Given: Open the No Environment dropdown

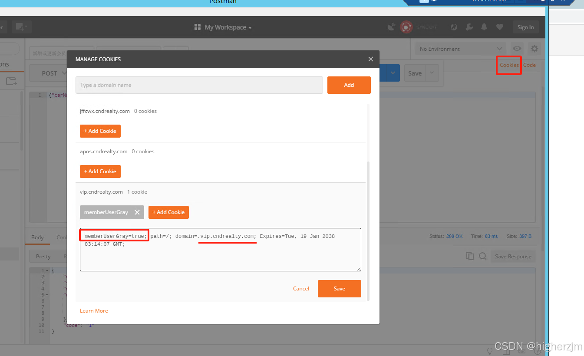Looking at the screenshot, I should [460, 49].
